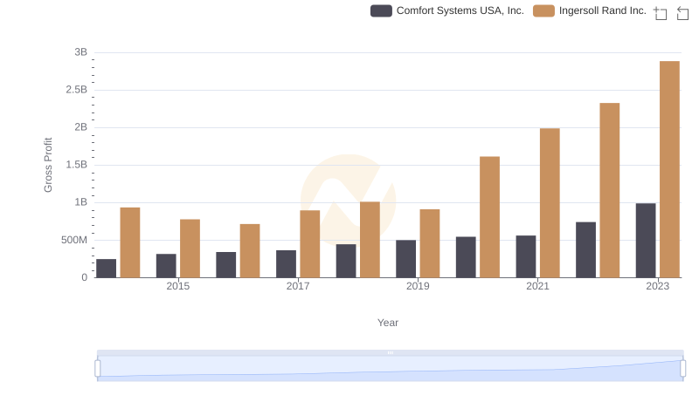Click the 2014 Ingersoll Rand bar
The image size is (699, 402).
coord(130,242)
